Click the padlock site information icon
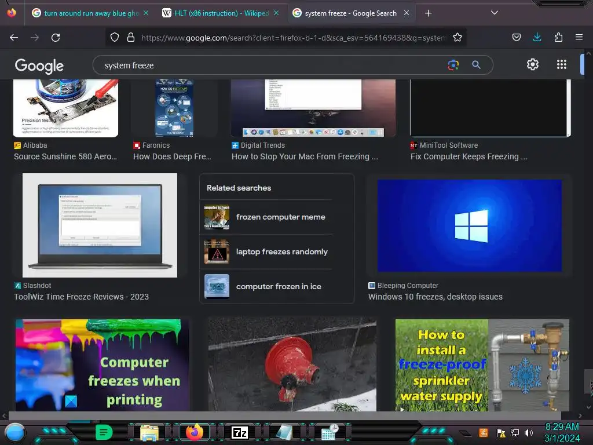593x445 pixels. pos(131,37)
